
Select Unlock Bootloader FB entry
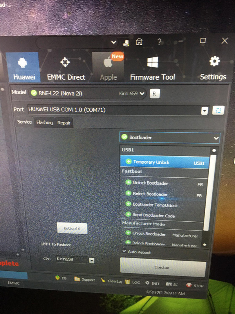coord(164,183)
